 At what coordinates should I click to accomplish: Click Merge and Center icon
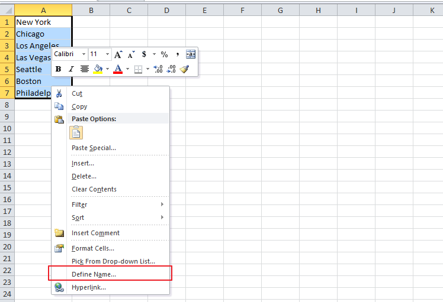point(191,54)
